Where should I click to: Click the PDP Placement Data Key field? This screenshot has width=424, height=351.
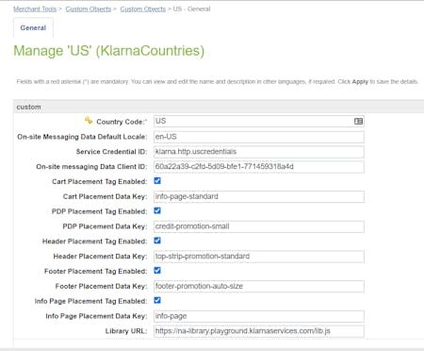259,226
